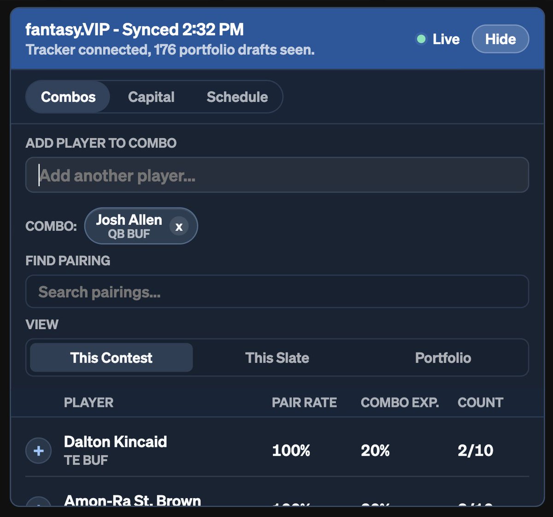Click Dalton Kincaid's 2/10 count value

475,450
